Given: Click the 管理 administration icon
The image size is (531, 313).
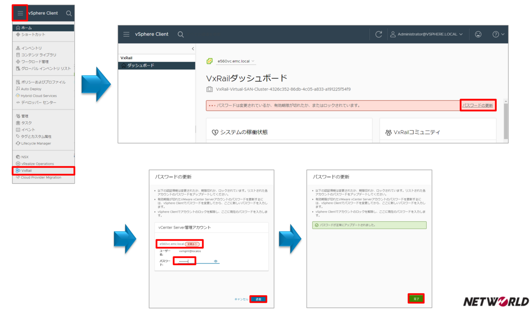Looking at the screenshot, I should coord(18,116).
